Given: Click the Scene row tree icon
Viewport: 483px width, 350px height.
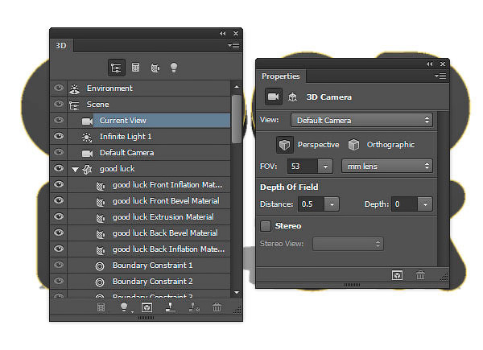Looking at the screenshot, I should pos(74,105).
